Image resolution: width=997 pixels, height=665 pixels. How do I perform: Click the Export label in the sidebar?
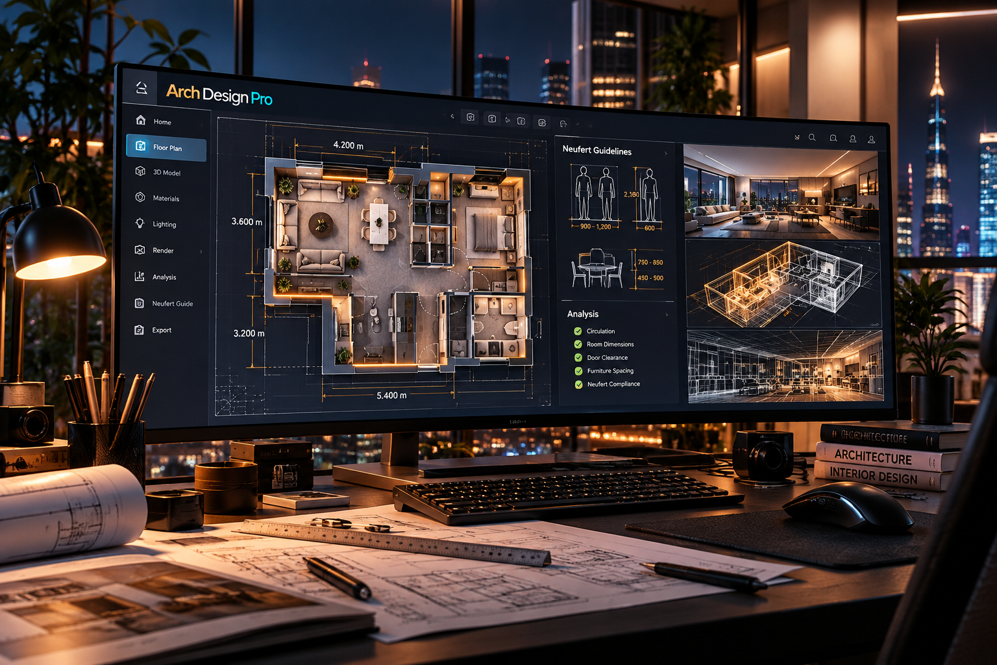point(162,331)
